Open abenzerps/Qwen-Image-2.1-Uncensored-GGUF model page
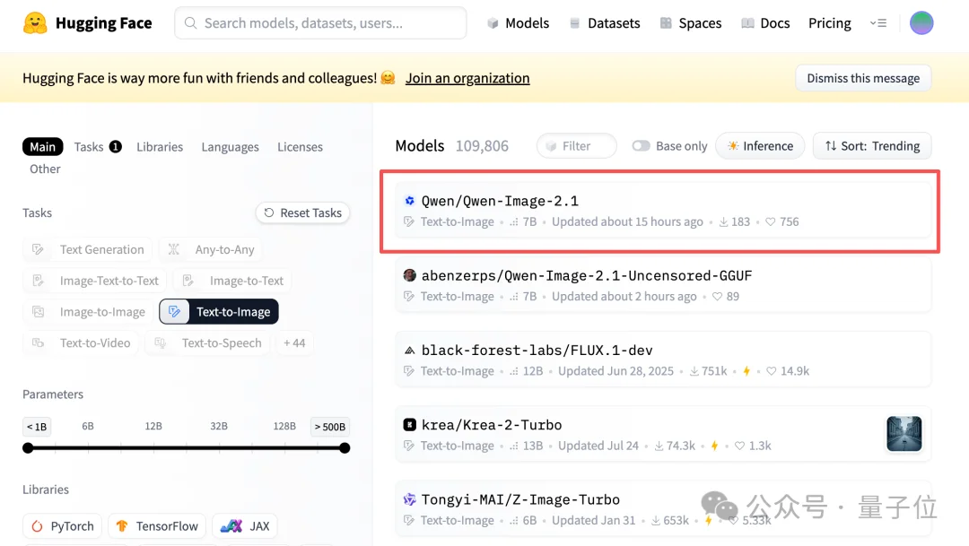The width and height of the screenshot is (969, 546). [x=662, y=285]
